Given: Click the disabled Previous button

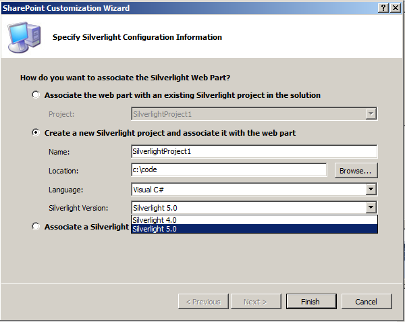Looking at the screenshot, I should pos(203,301).
